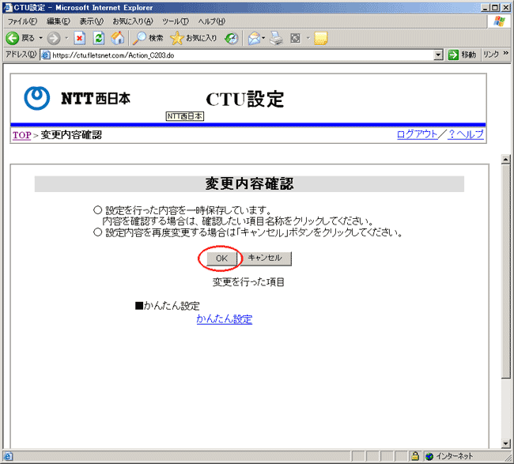Click the vertical scrollbar thumb
This screenshot has height=464, width=514.
click(505, 271)
